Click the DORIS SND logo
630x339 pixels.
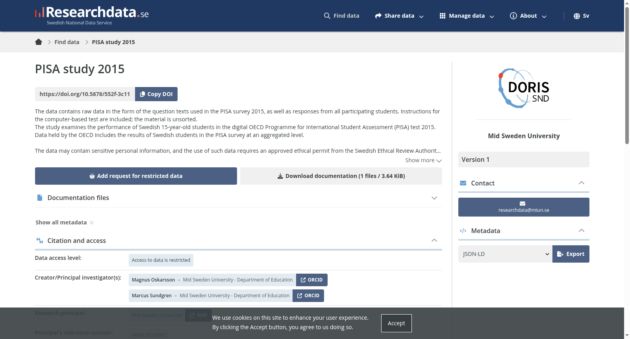(x=524, y=88)
